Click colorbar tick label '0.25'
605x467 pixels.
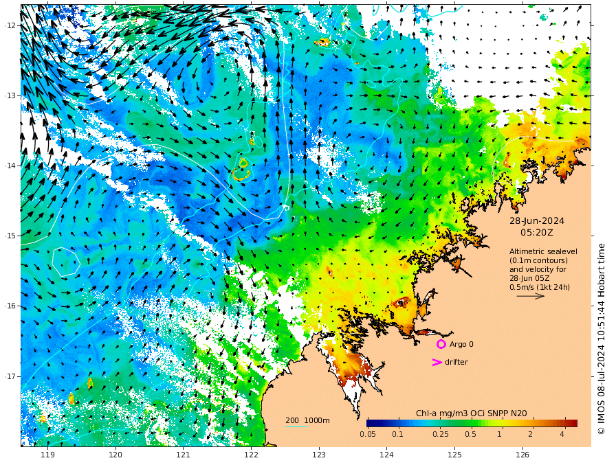pos(440,434)
